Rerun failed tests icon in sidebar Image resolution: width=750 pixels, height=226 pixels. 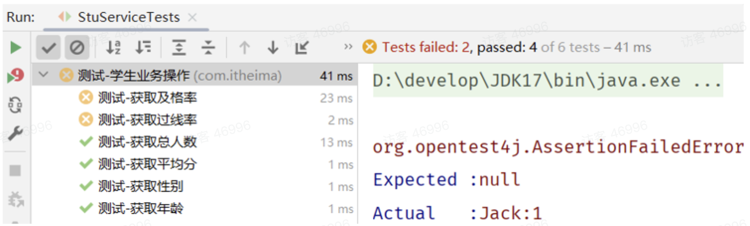(15, 76)
